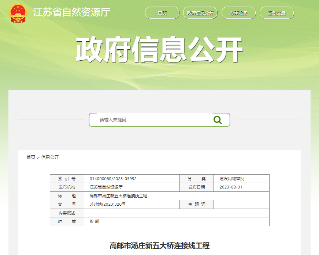
Task: Click 信息公开 in the breadcrumb trail
Action: [50, 157]
